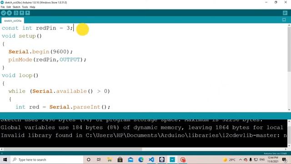Click the 'void loop()' line
This screenshot has height=164, width=291.
pos(20,76)
